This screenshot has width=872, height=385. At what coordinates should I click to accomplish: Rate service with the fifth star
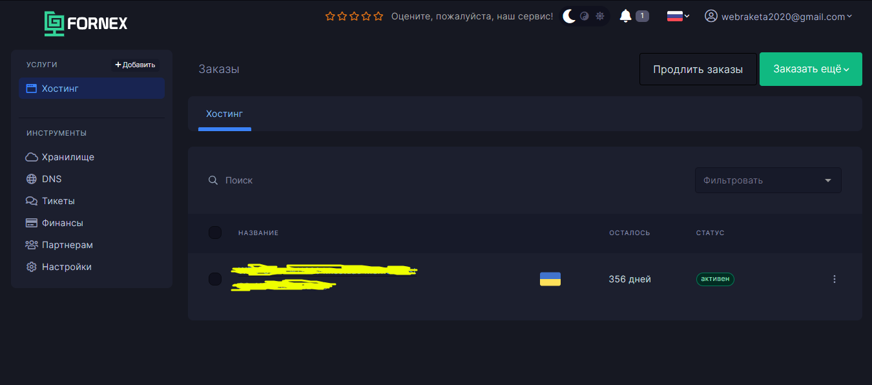379,16
